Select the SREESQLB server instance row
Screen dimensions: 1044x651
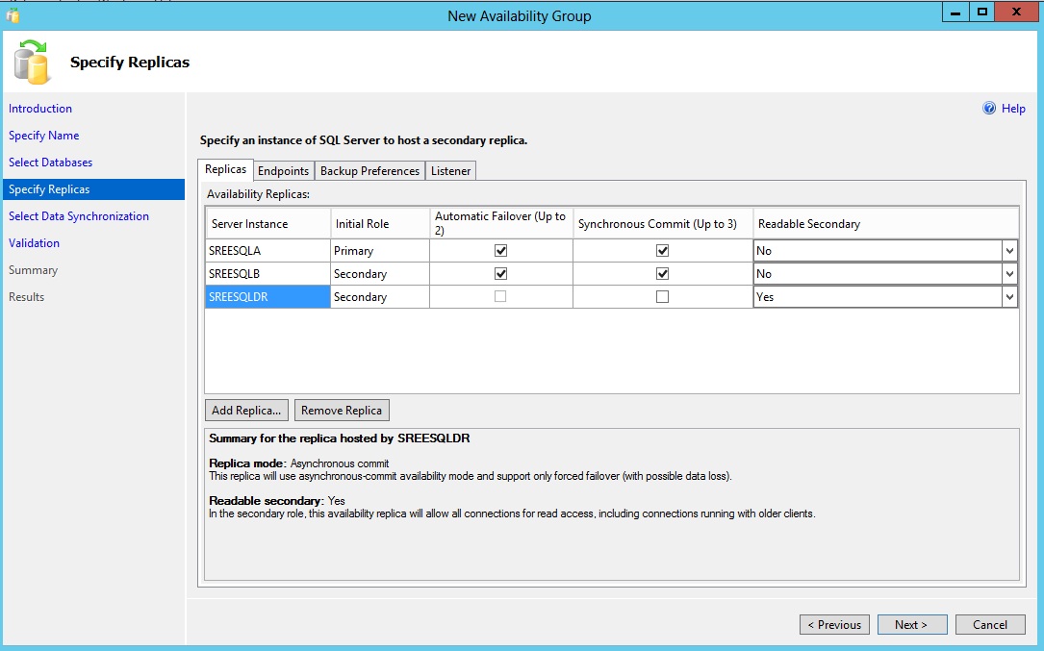coord(267,274)
